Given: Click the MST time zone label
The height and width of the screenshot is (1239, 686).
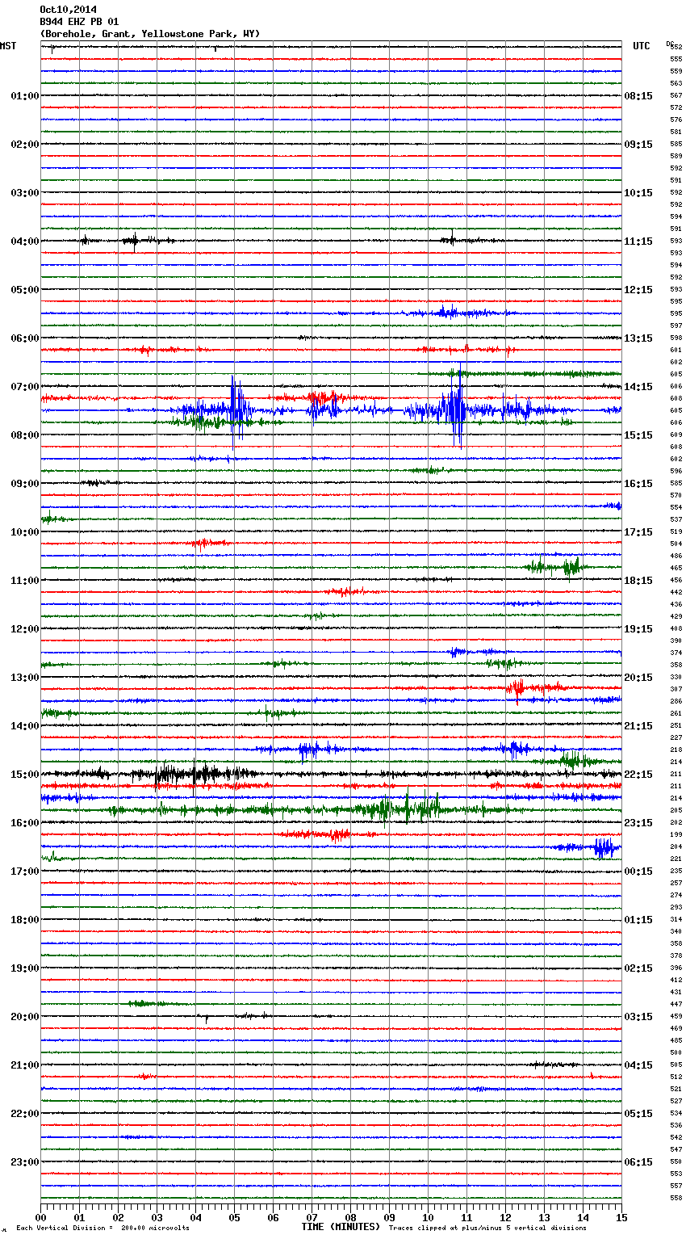Looking at the screenshot, I should pyautogui.click(x=8, y=46).
